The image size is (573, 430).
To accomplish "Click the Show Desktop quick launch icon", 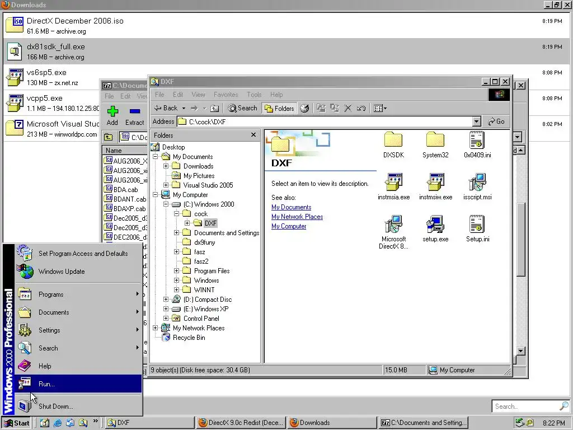I will click(45, 423).
